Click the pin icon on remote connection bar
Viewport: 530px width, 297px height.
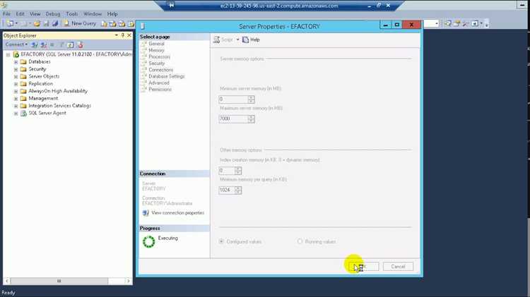tap(172, 5)
